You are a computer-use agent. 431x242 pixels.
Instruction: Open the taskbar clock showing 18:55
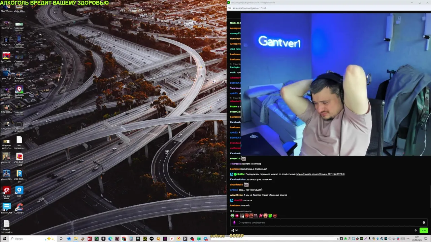(x=417, y=239)
